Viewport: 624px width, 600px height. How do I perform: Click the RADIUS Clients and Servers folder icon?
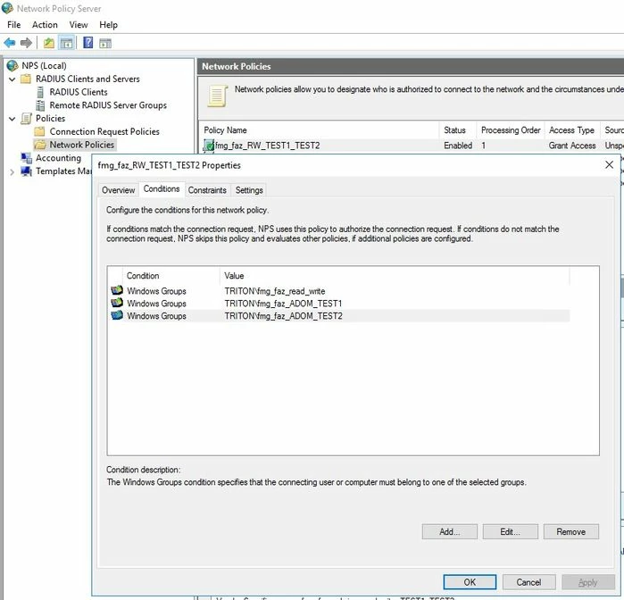pos(26,79)
